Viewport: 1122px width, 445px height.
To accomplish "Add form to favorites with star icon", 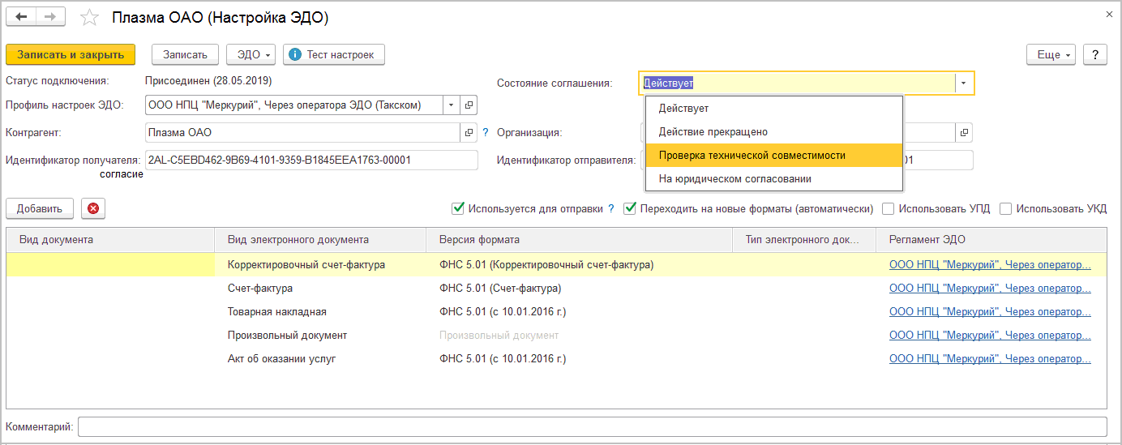I will (x=91, y=18).
